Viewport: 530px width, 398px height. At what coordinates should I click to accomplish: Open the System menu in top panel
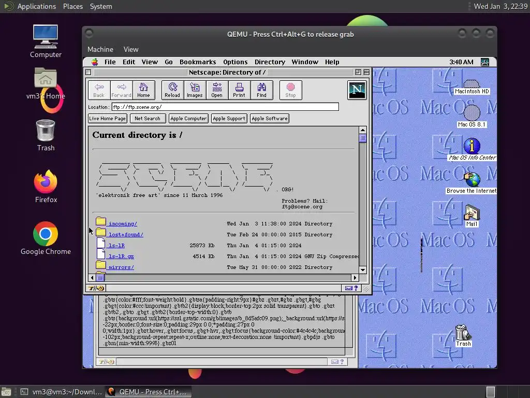101,6
